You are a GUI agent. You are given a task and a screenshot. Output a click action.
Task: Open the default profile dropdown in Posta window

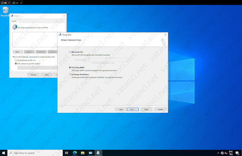(37, 68)
